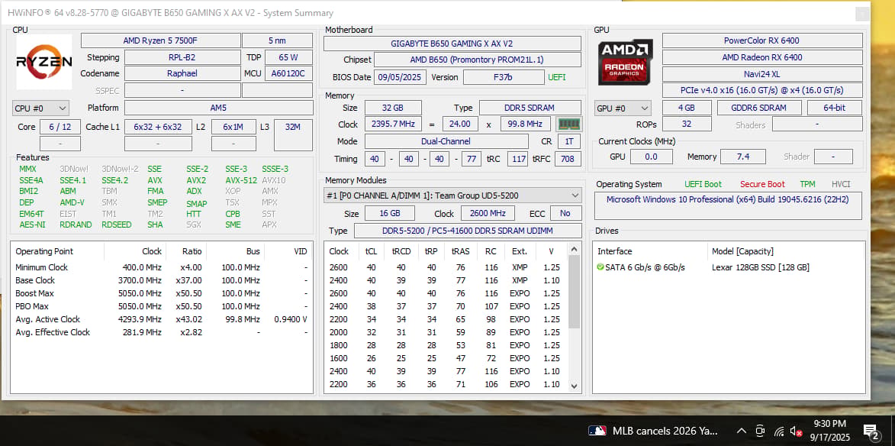The height and width of the screenshot is (446, 895).
Task: Show hidden system tray icons
Action: (x=741, y=431)
